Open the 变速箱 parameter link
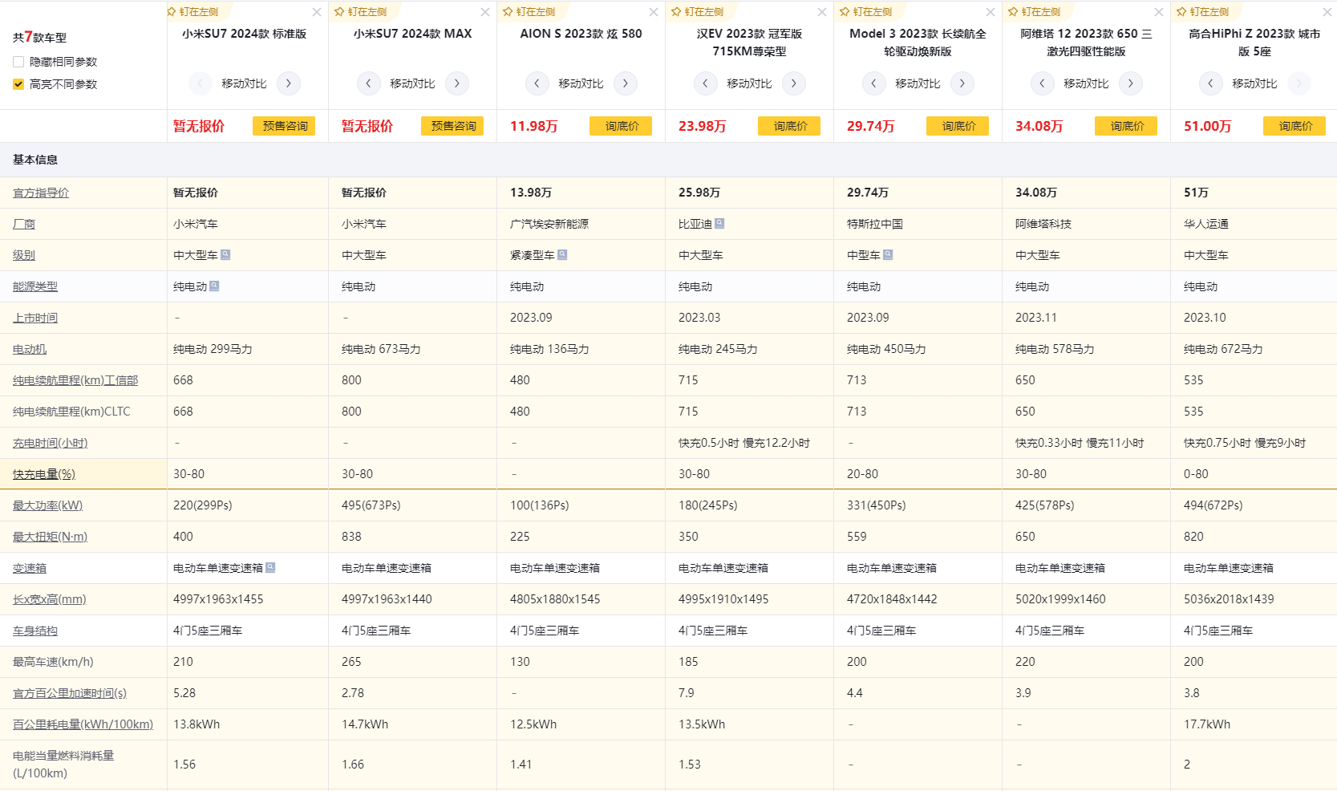 coord(30,568)
